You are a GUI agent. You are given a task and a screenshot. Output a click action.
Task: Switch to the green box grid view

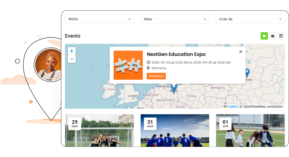264,36
